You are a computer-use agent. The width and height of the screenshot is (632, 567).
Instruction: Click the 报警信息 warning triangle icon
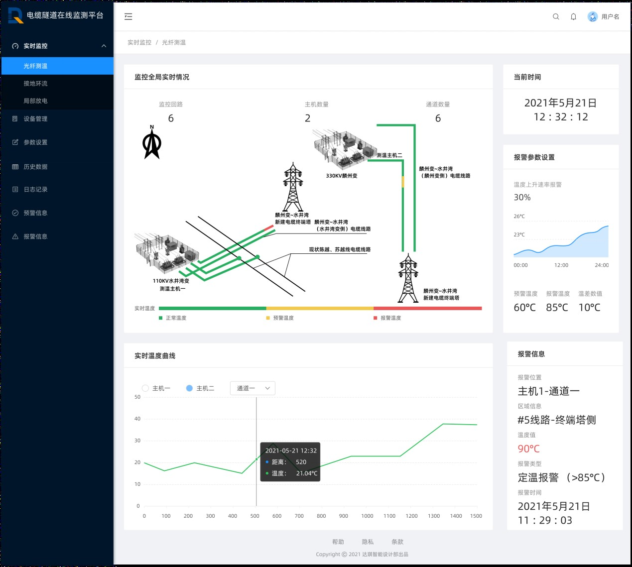pyautogui.click(x=15, y=236)
